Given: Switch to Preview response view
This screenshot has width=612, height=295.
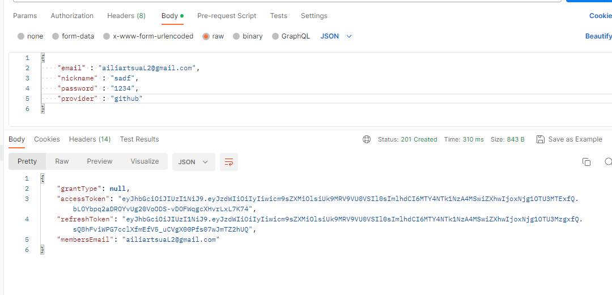Looking at the screenshot, I should point(100,161).
